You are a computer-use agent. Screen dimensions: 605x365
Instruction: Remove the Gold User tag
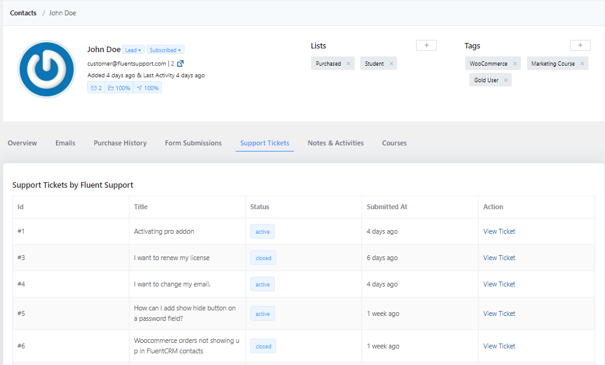tap(506, 80)
